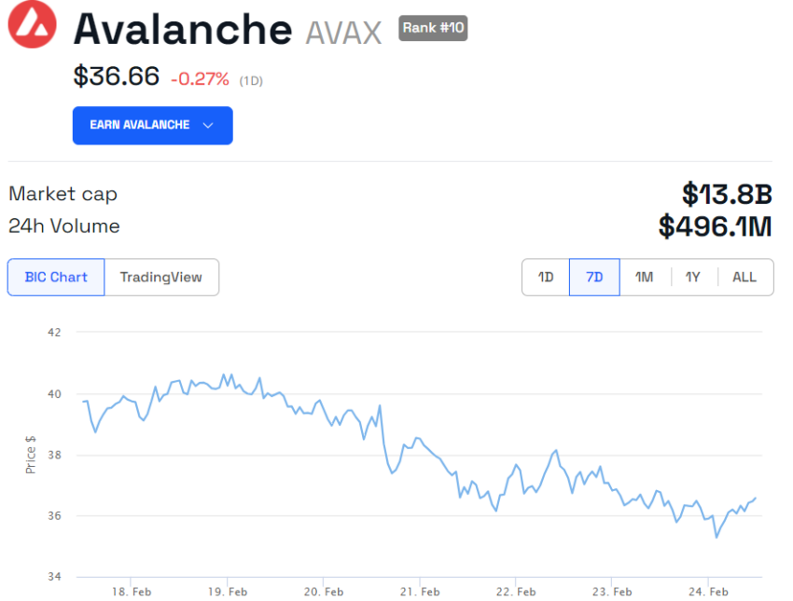The image size is (793, 601).
Task: Click the Avalanche heading
Action: click(182, 30)
